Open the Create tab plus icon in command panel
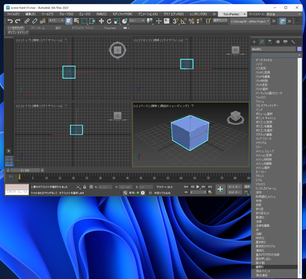306x279 pixels. (254, 42)
